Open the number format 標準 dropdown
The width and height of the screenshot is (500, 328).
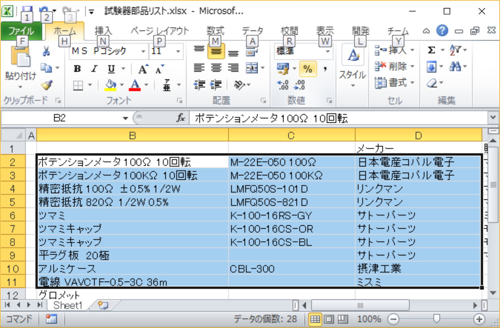tap(328, 51)
